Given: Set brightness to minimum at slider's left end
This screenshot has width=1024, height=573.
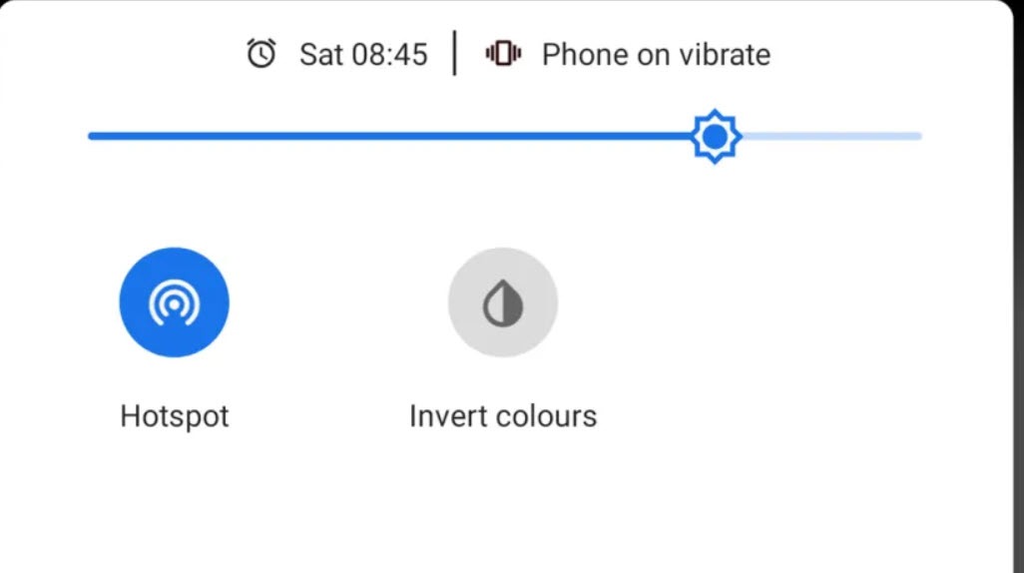Looking at the screenshot, I should point(91,136).
